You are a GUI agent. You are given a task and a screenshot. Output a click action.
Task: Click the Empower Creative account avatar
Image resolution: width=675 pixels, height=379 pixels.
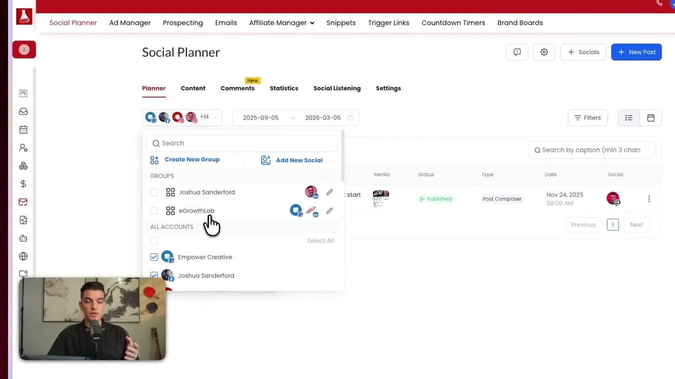coord(168,257)
